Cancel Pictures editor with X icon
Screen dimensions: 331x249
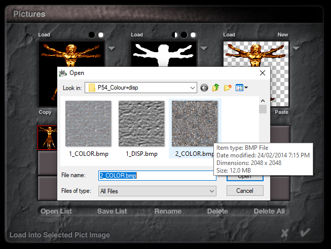click(285, 233)
